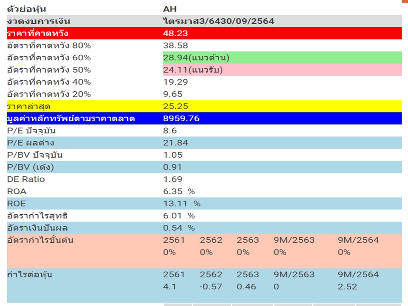This screenshot has width=408, height=306.
Task: Click the dividend yield value 0.54 %
Action: point(178,228)
